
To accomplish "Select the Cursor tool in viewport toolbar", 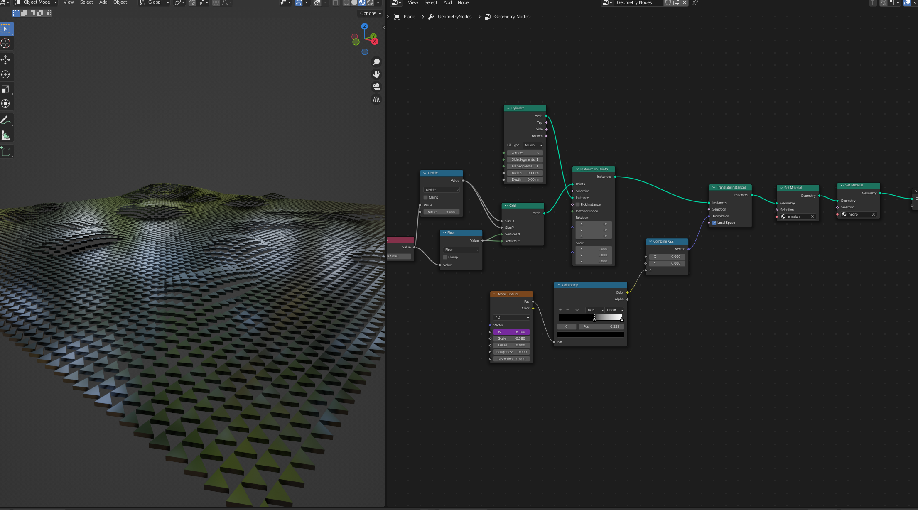I will coord(6,43).
